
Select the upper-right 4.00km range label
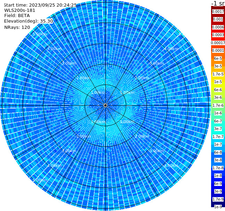click(171, 49)
